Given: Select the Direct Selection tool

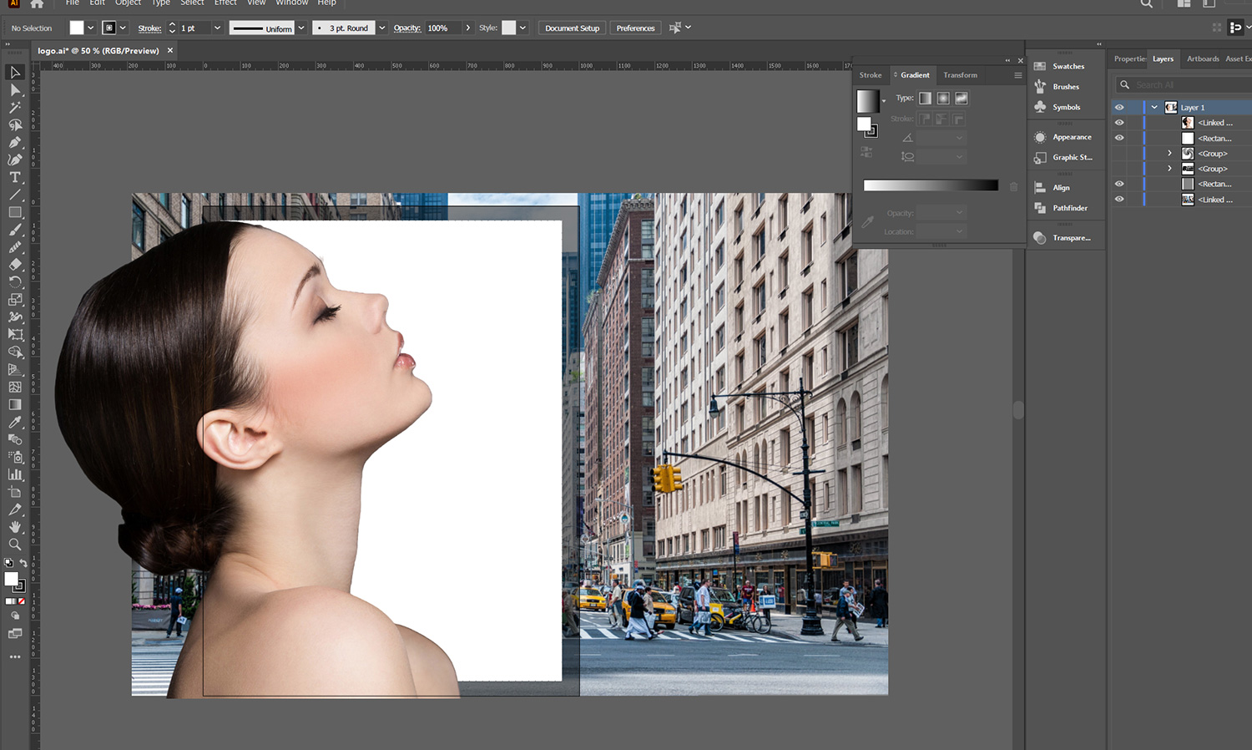Looking at the screenshot, I should point(15,90).
